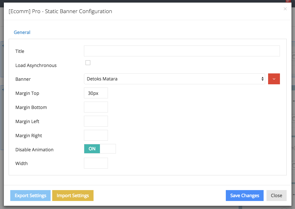Click the Margin Left input box
This screenshot has width=295, height=209.
(96, 121)
